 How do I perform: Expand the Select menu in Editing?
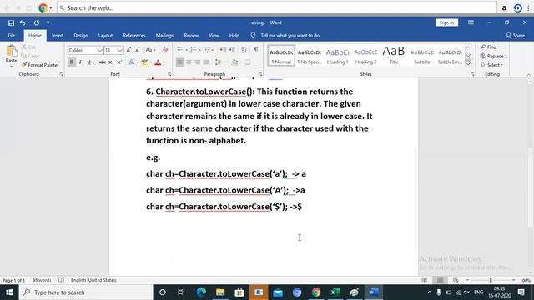[492, 65]
